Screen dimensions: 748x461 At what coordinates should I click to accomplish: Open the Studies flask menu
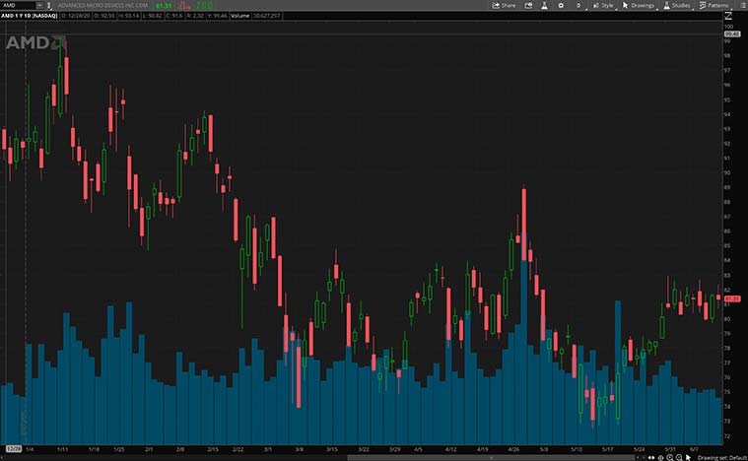(676, 5)
